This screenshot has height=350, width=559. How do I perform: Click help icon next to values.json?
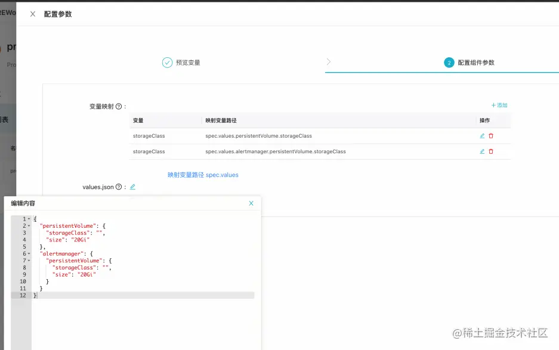click(119, 187)
